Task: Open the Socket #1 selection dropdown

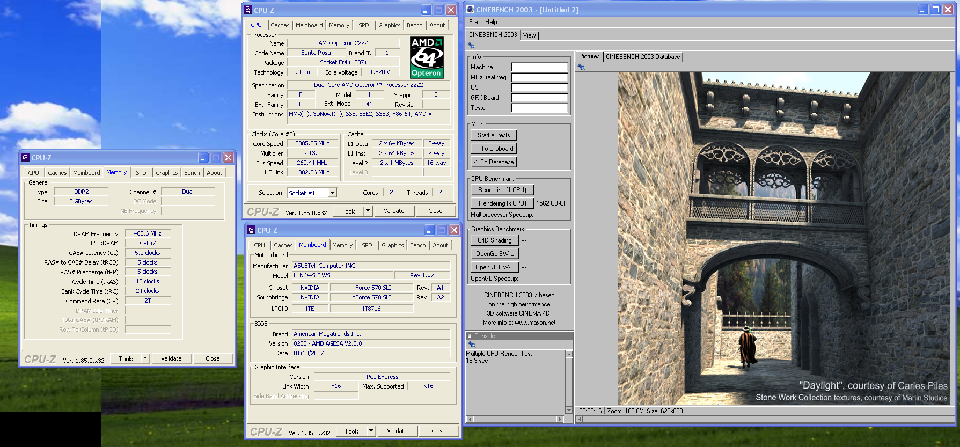Action: click(x=333, y=193)
